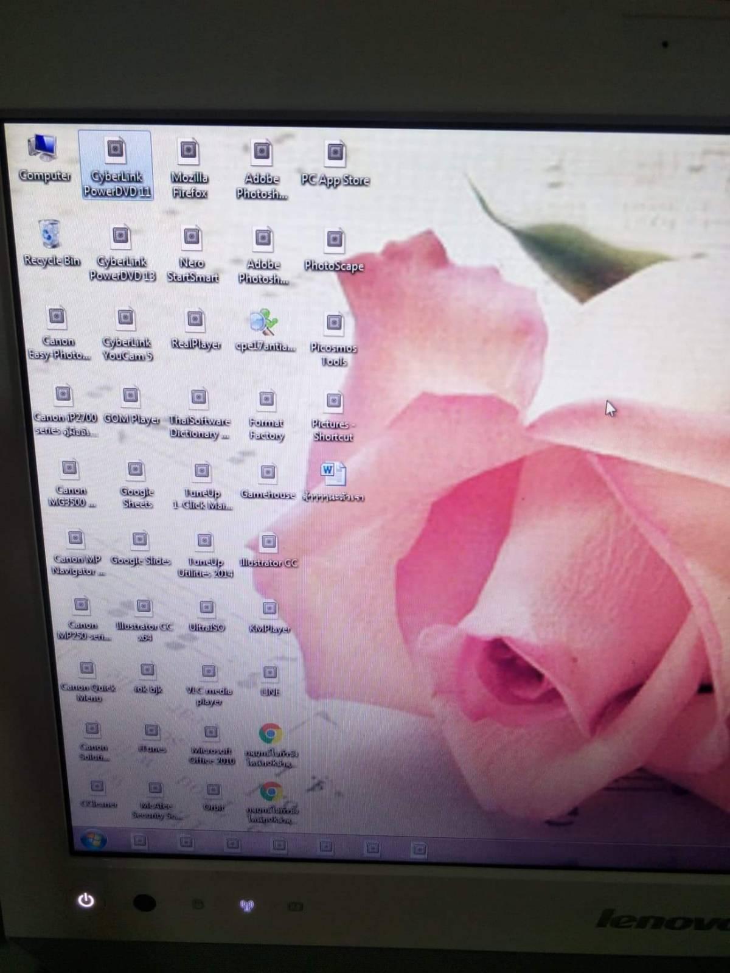Open Google Slides shortcut
Viewport: 730px width, 973px height.
click(x=141, y=548)
